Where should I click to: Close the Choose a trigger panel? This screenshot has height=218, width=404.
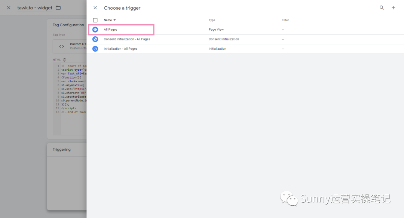(x=95, y=8)
